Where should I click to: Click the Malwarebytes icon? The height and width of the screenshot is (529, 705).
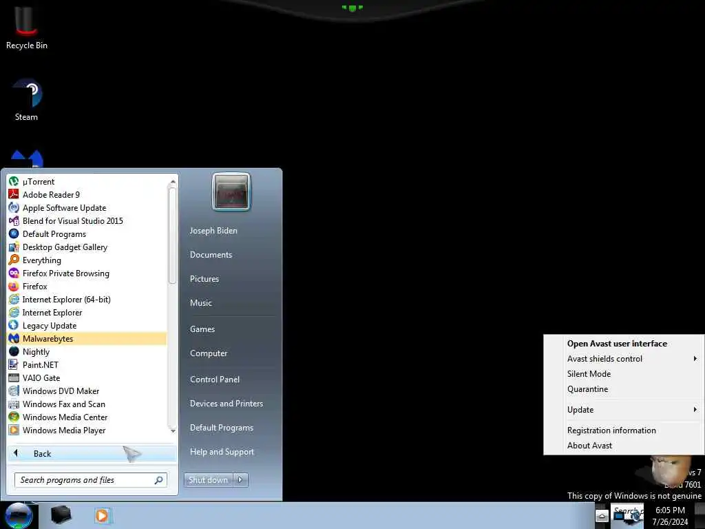14,338
